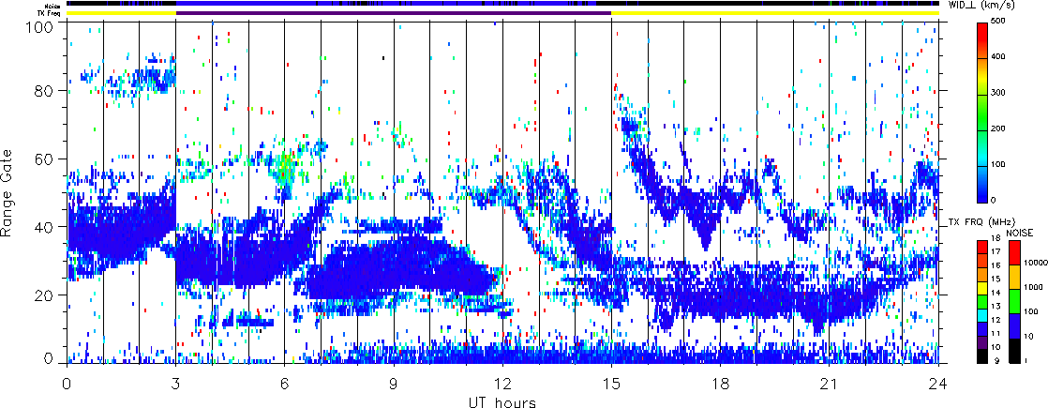This screenshot has width=1048, height=408.
Task: Click the WID_L (km/s) legend title
Action: (981, 5)
